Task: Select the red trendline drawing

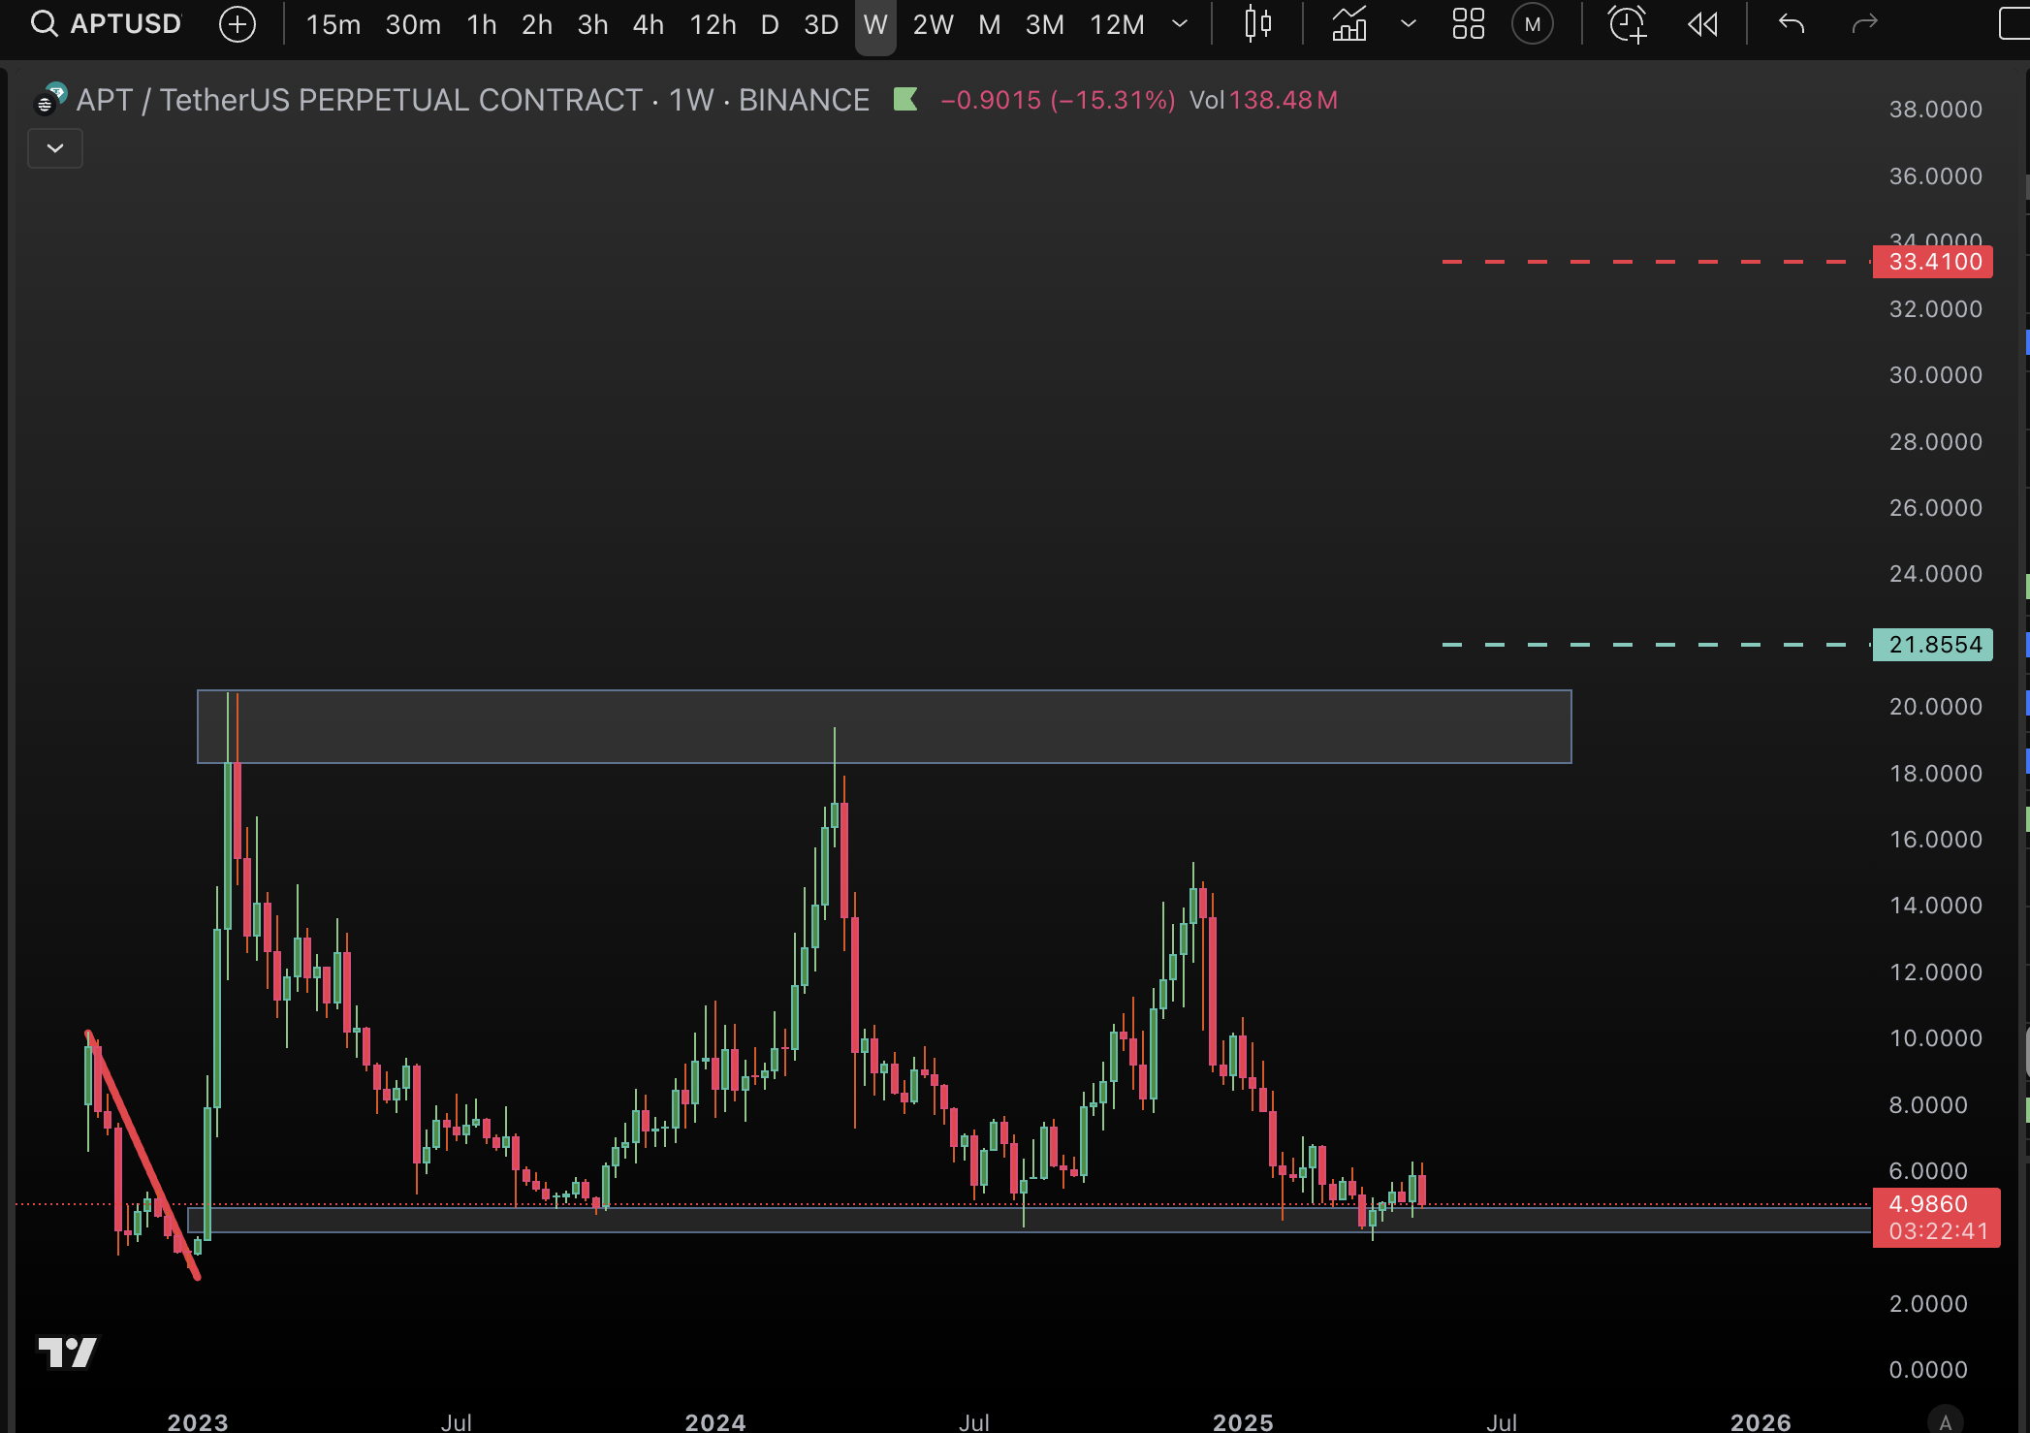Action: click(143, 1157)
